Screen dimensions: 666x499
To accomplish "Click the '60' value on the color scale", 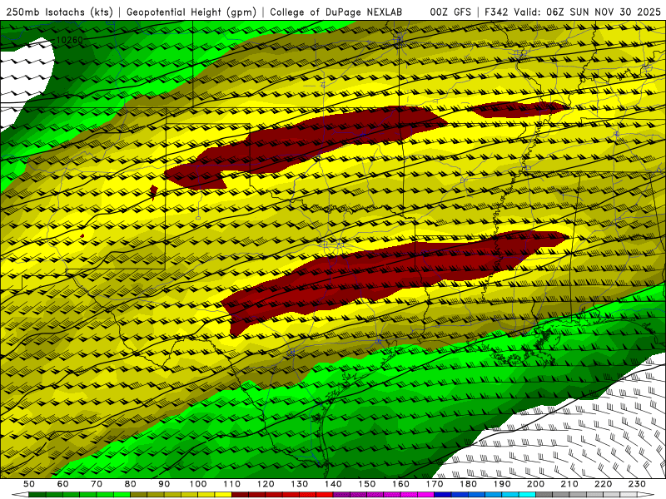I will 62,484.
